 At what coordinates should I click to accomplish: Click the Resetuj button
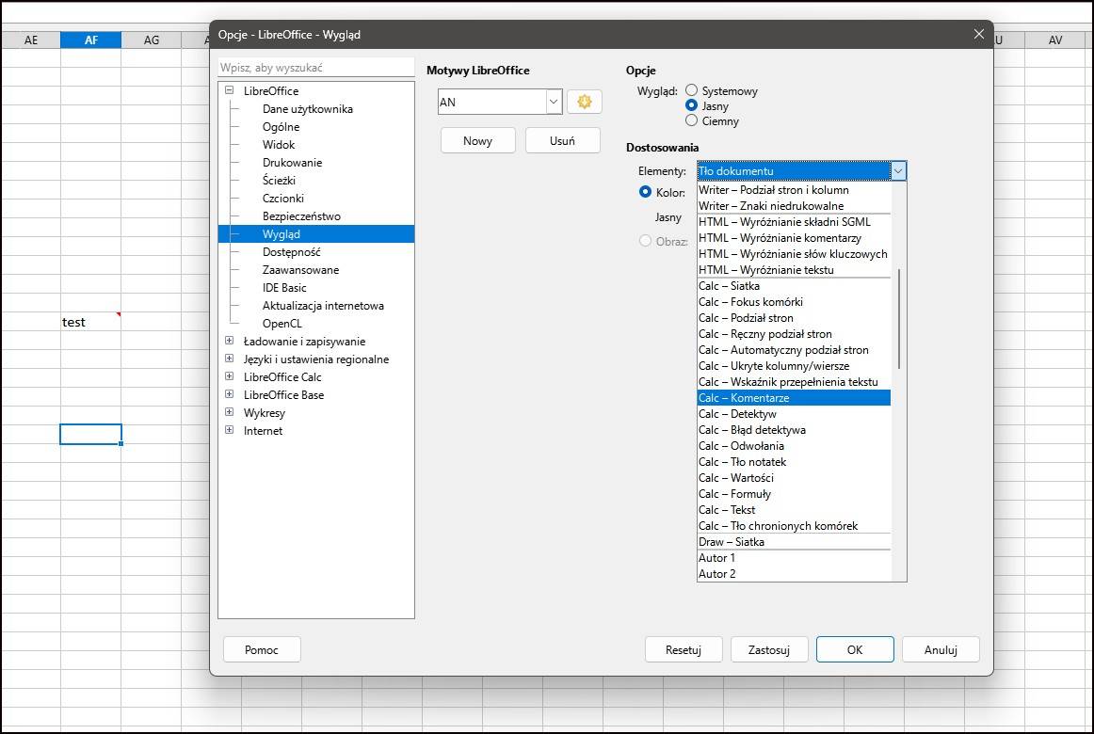684,649
